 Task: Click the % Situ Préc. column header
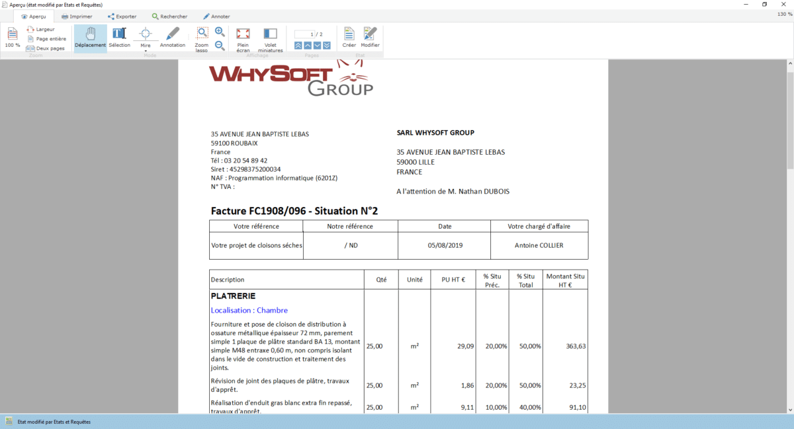(492, 280)
